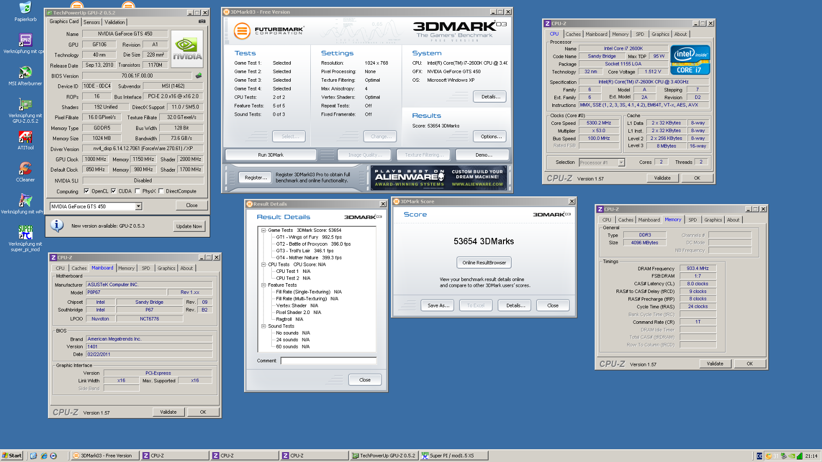Click the Register... button
Screen dimensions: 822x462
[255, 178]
